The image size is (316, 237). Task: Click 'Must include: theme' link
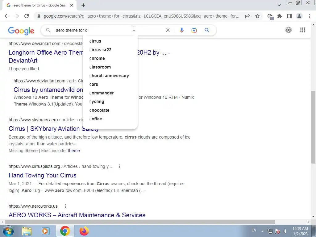[74, 151]
